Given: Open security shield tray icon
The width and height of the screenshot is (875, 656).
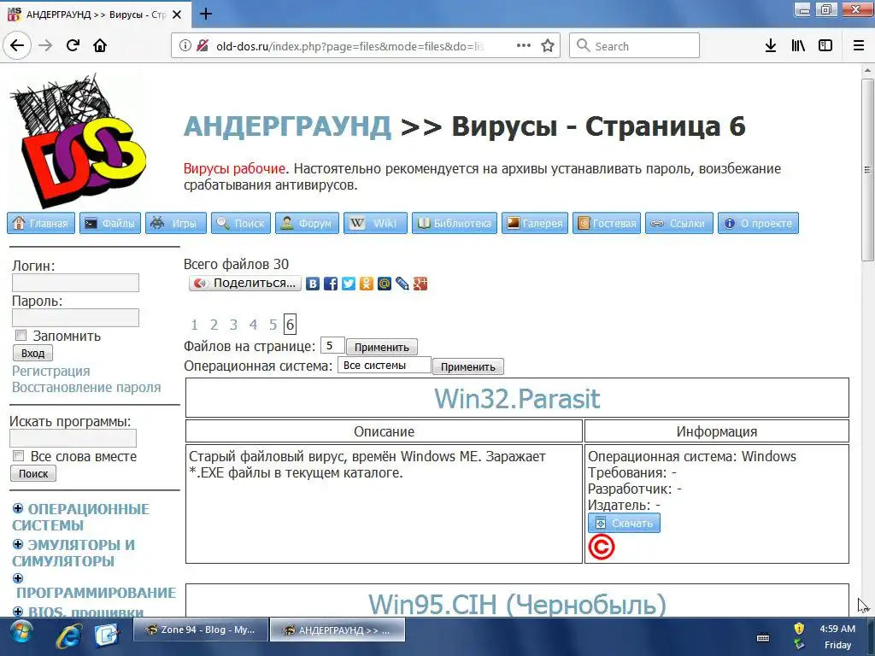Looking at the screenshot, I should tap(799, 629).
